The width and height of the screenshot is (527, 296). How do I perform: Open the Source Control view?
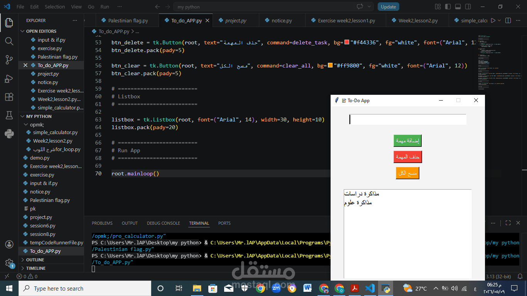point(9,59)
